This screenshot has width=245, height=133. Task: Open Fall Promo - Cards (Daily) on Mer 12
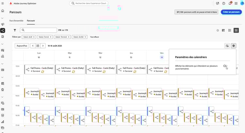(101, 70)
